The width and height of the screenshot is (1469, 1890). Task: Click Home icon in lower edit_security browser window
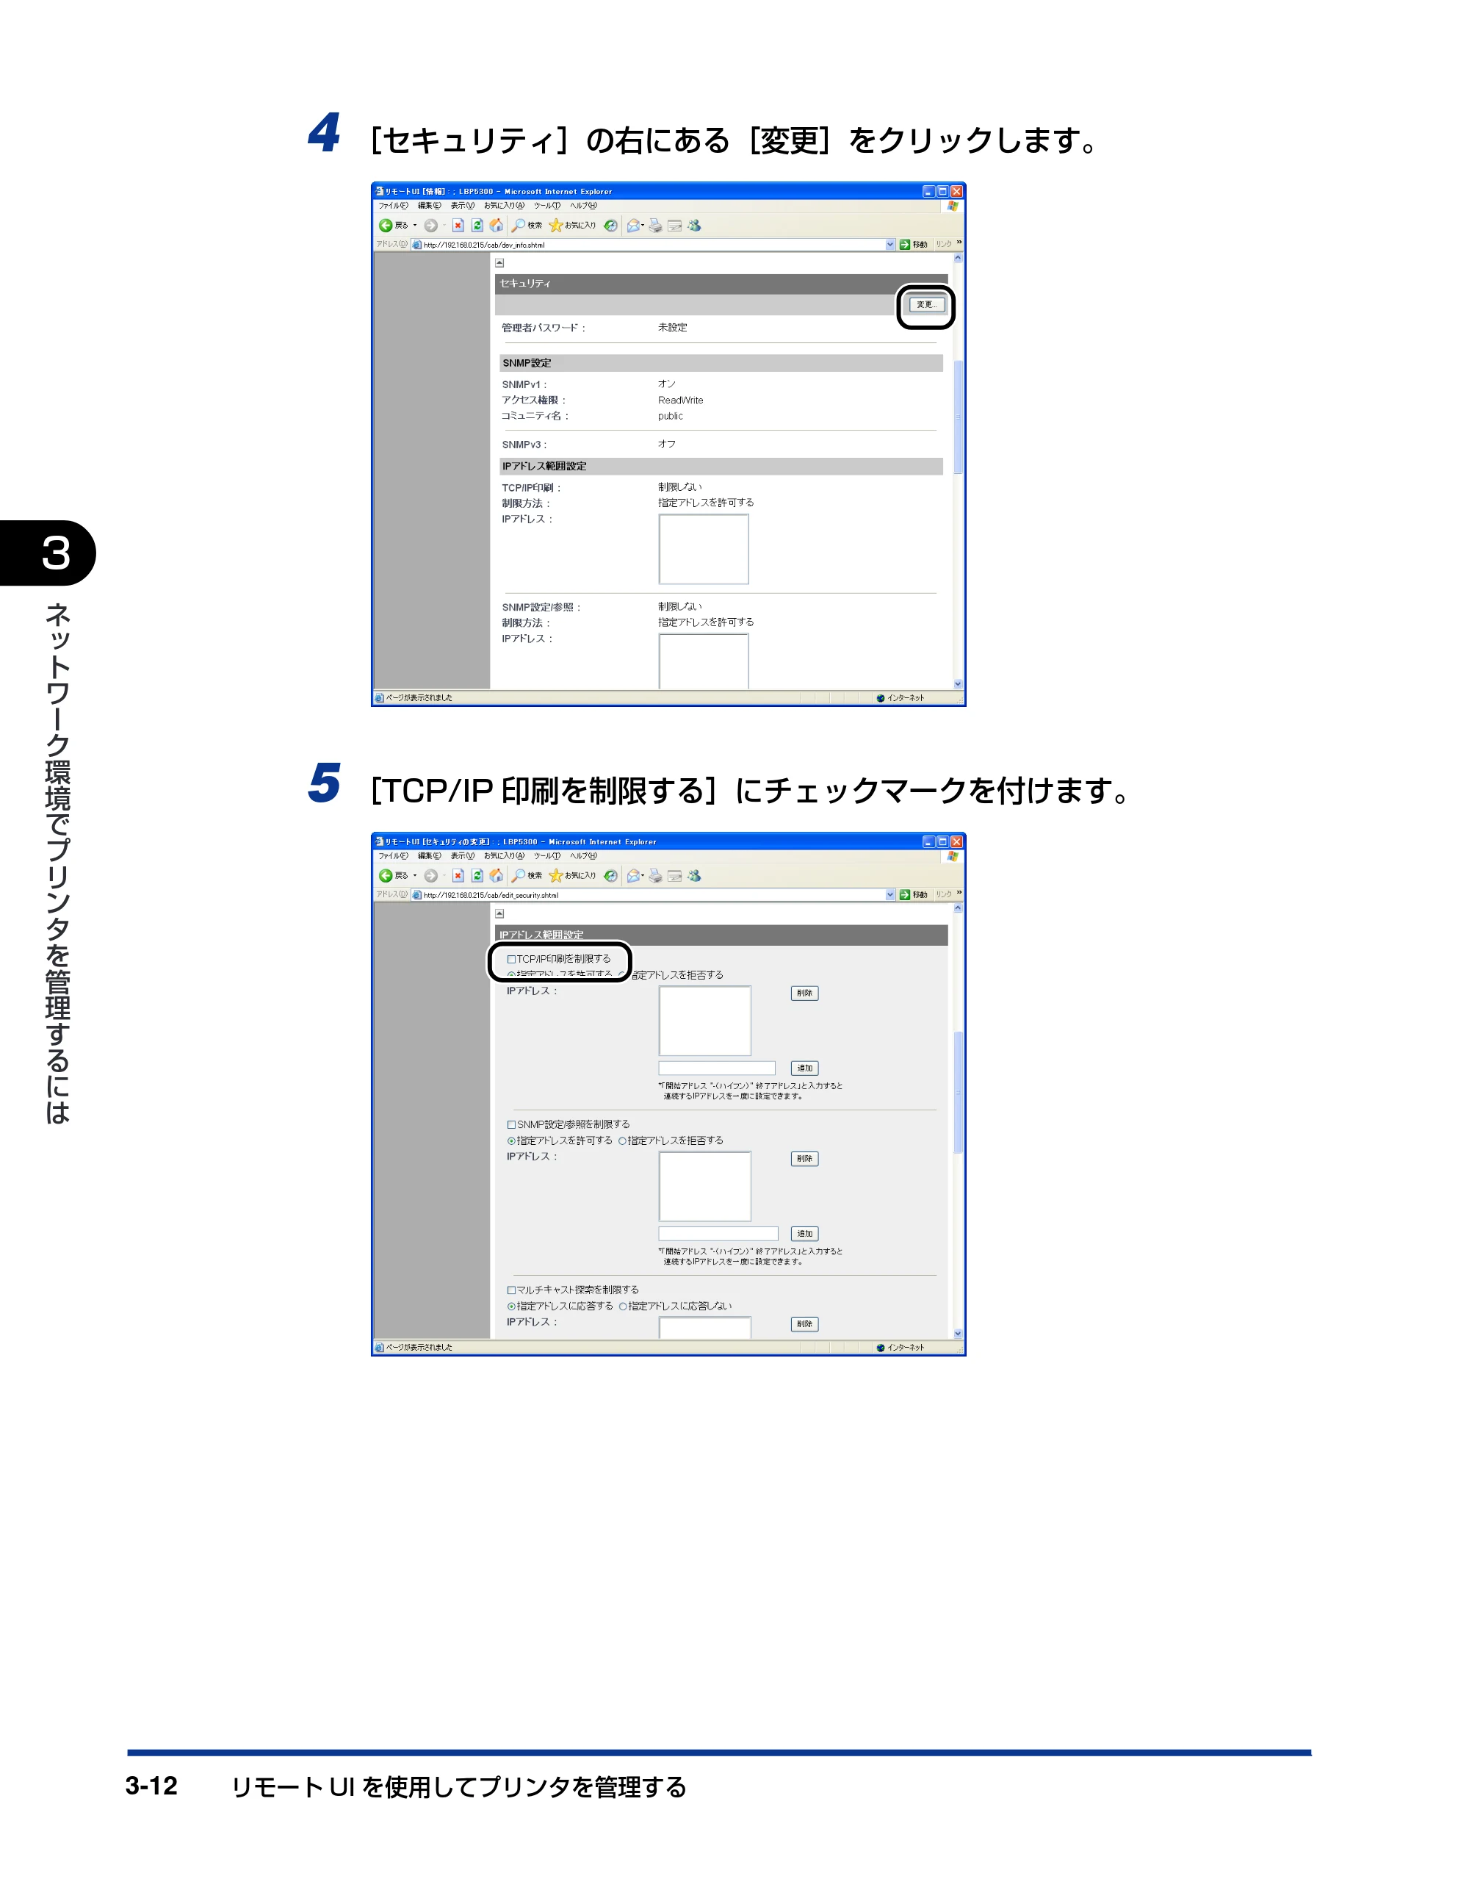497,876
